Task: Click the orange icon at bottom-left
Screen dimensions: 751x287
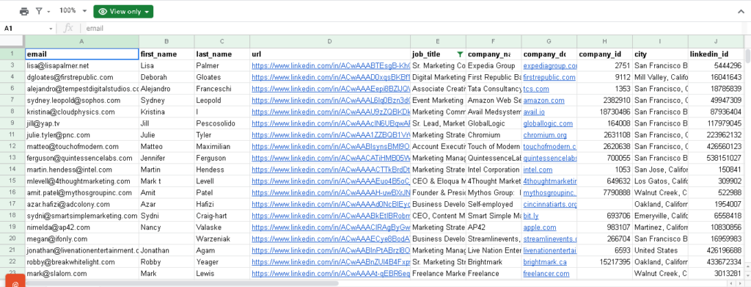Action: coord(15,282)
